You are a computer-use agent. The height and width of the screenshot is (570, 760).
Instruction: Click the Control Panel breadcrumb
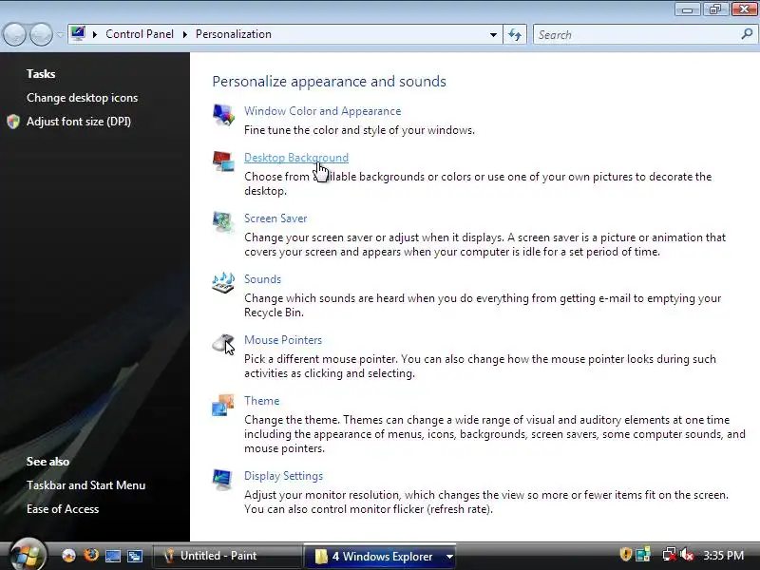140,34
